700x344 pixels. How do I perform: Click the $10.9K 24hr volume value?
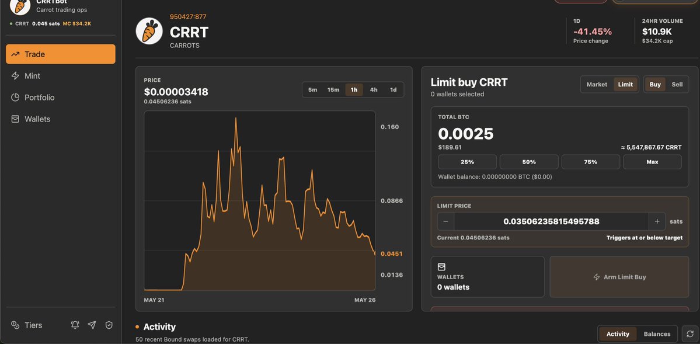[x=657, y=32]
